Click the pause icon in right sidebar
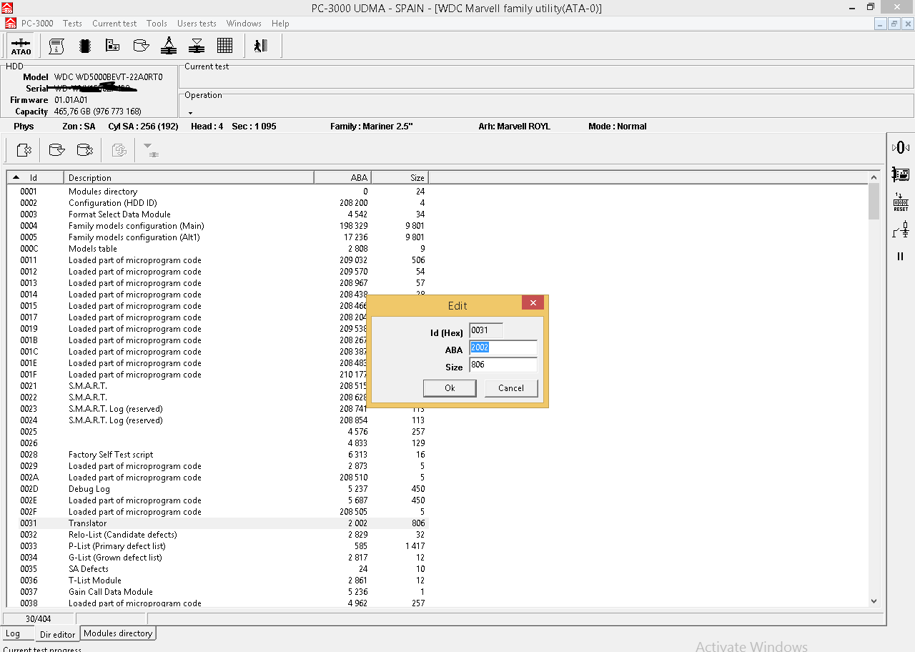This screenshot has width=915, height=652. 901,256
